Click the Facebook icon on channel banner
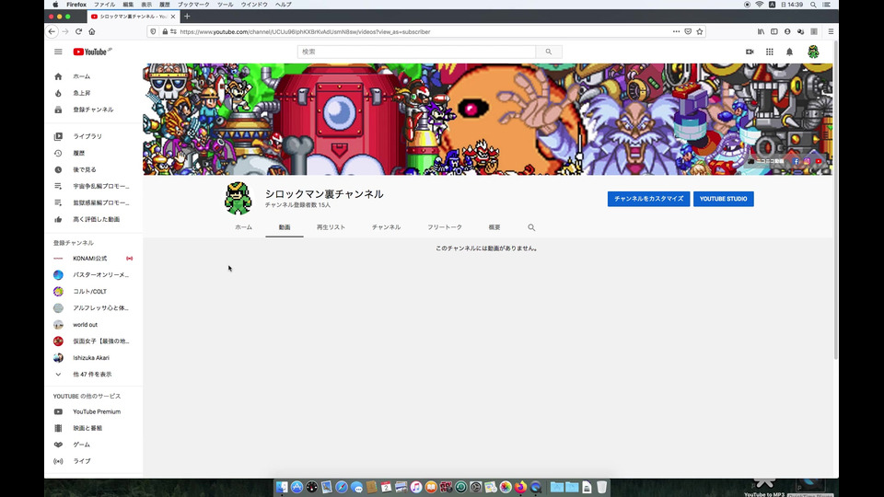Image resolution: width=884 pixels, height=497 pixels. (796, 161)
